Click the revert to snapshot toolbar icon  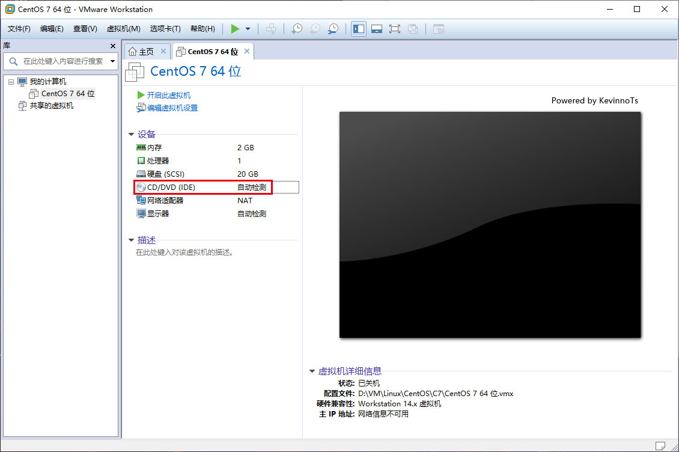click(315, 29)
